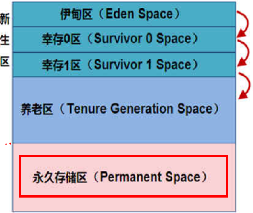
Task: Click the red rectangle border around Permanent Space
Action: pos(124,156)
